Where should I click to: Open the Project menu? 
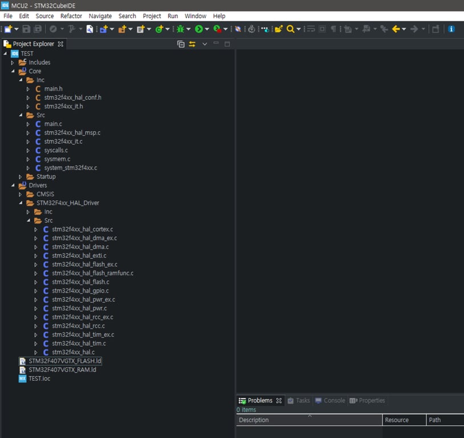[152, 16]
